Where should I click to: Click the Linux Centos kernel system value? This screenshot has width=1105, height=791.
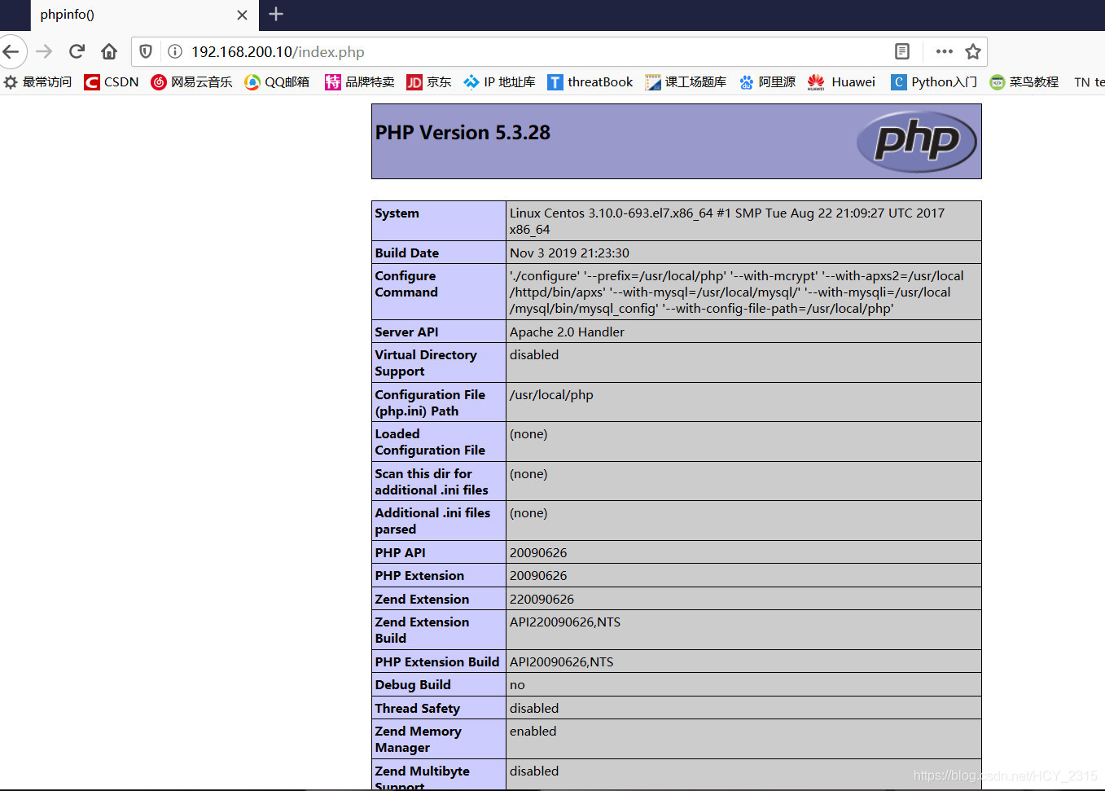727,222
